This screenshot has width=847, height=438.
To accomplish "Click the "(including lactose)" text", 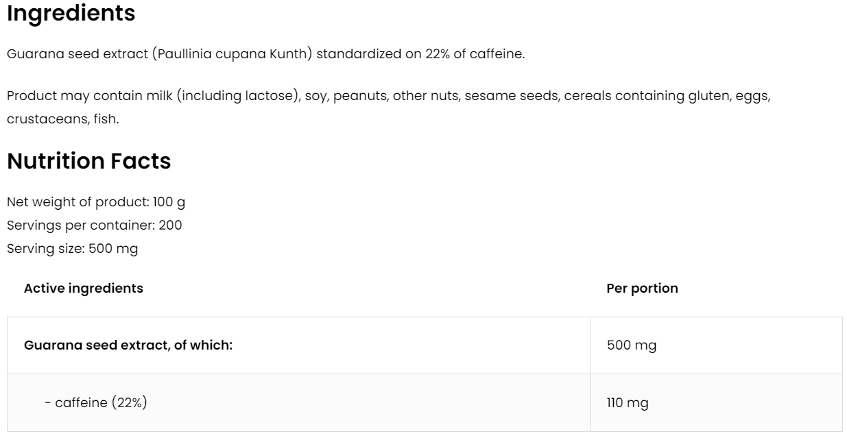I will tap(239, 96).
